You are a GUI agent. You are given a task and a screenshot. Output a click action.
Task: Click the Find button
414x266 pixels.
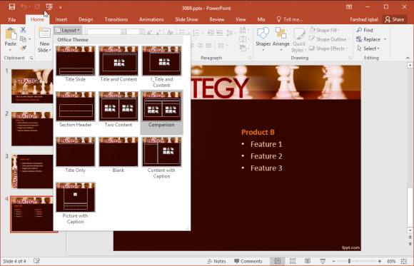pyautogui.click(x=365, y=30)
